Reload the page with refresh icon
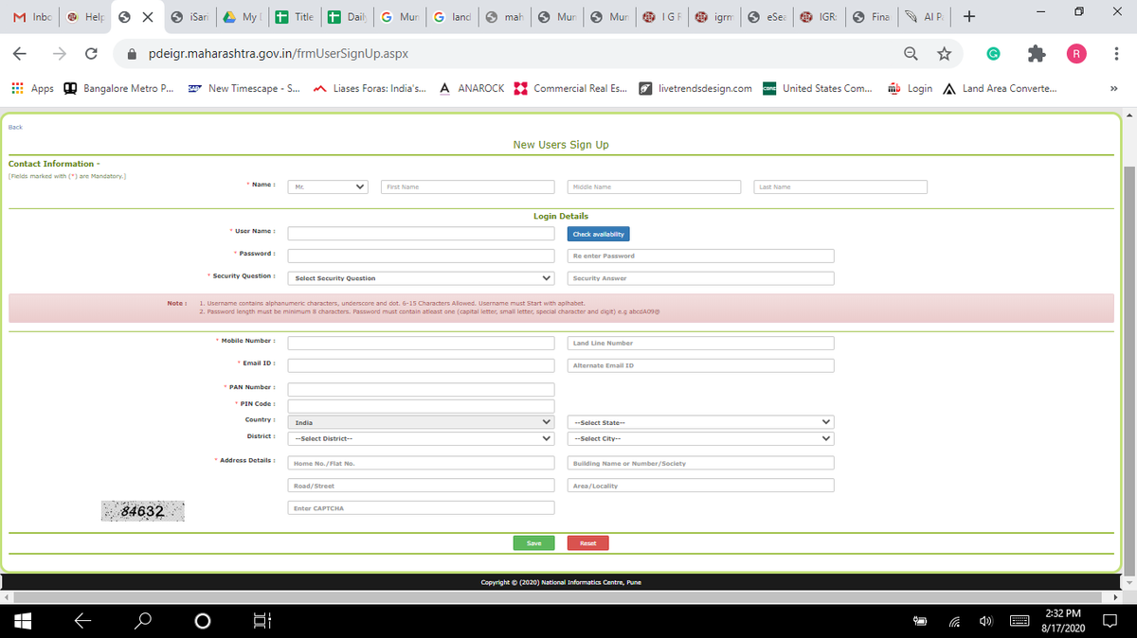This screenshot has height=638, width=1137. (x=93, y=54)
